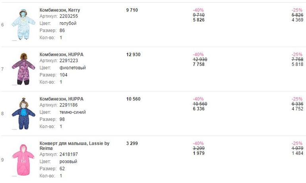Click the -25% label in the Lassie row

click(297, 143)
